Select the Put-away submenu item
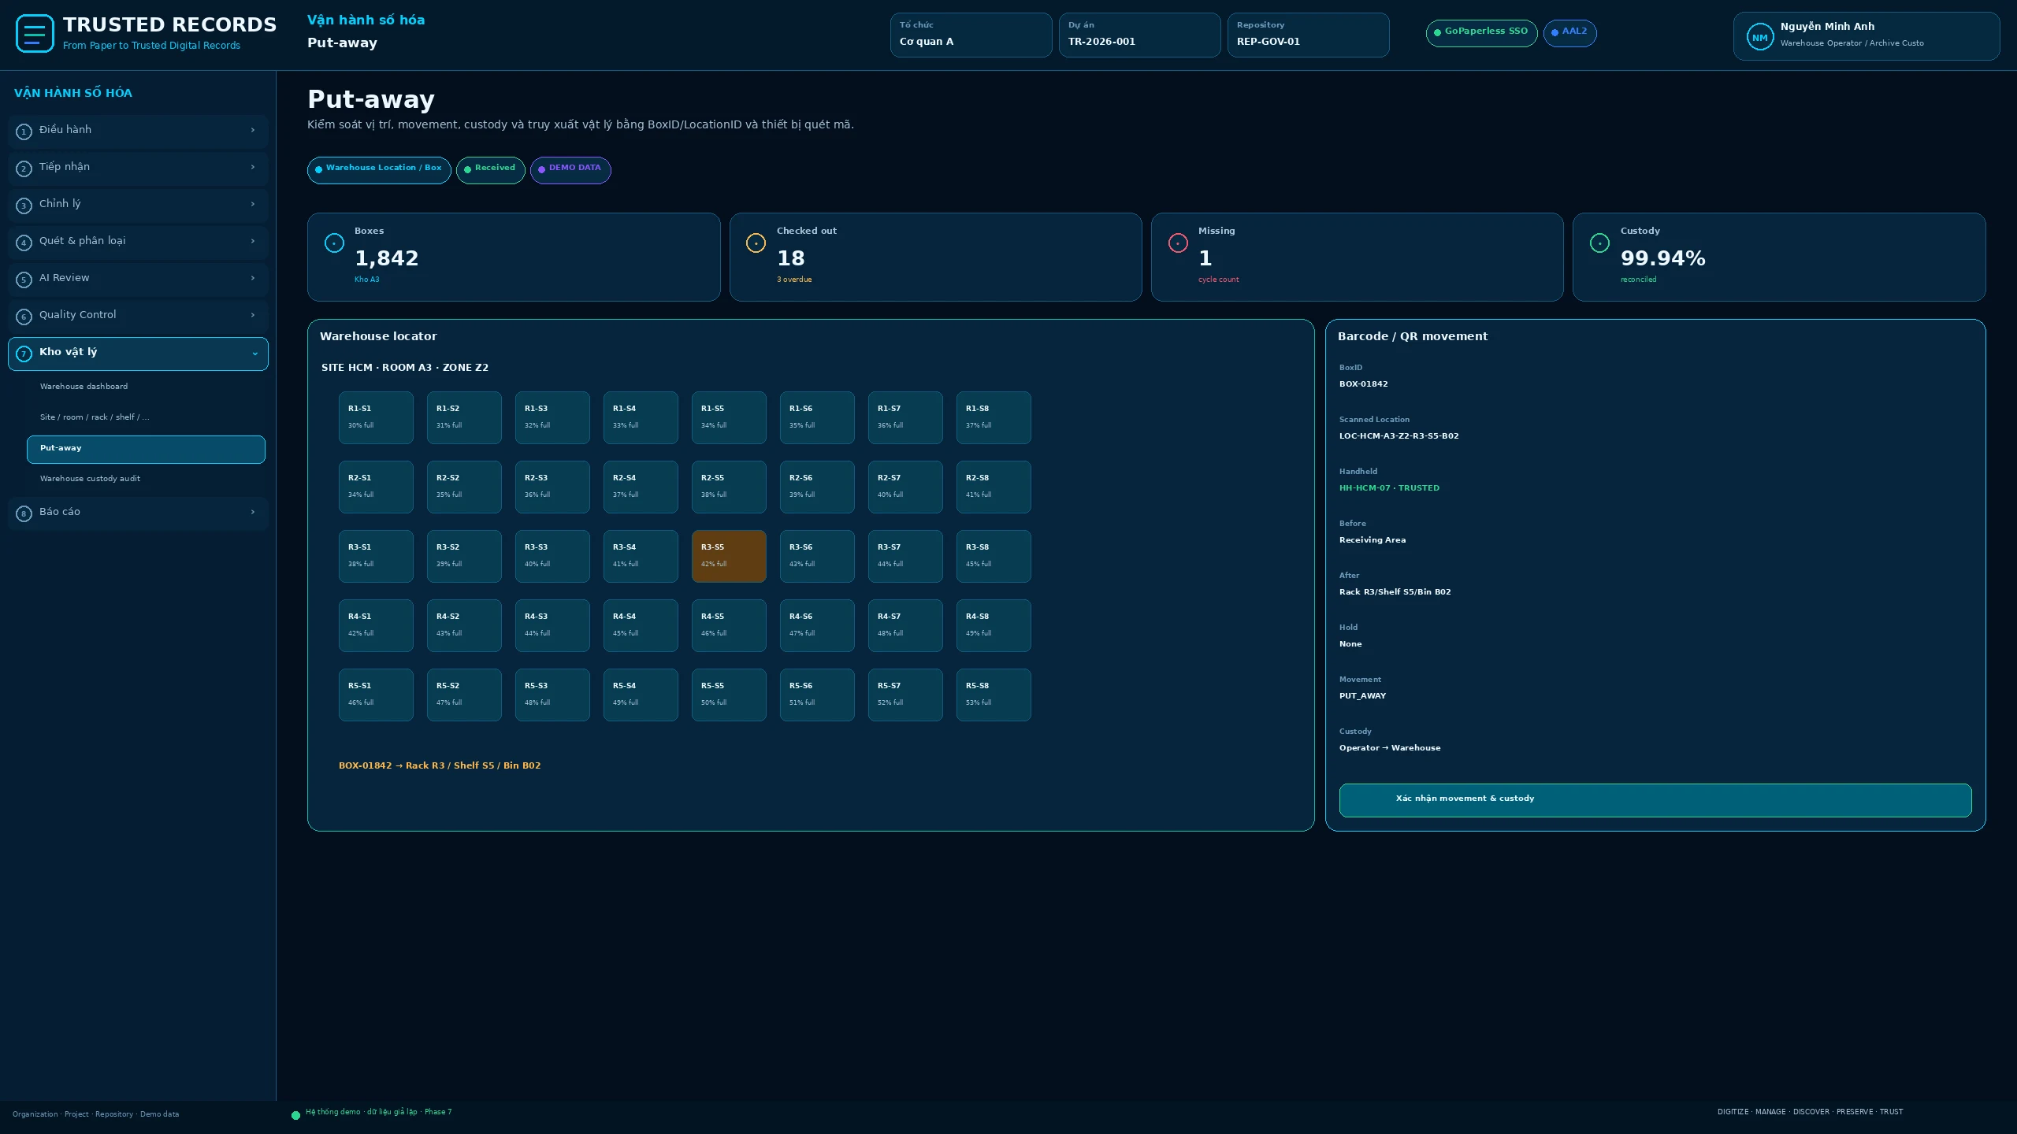The image size is (2017, 1134). coord(146,449)
